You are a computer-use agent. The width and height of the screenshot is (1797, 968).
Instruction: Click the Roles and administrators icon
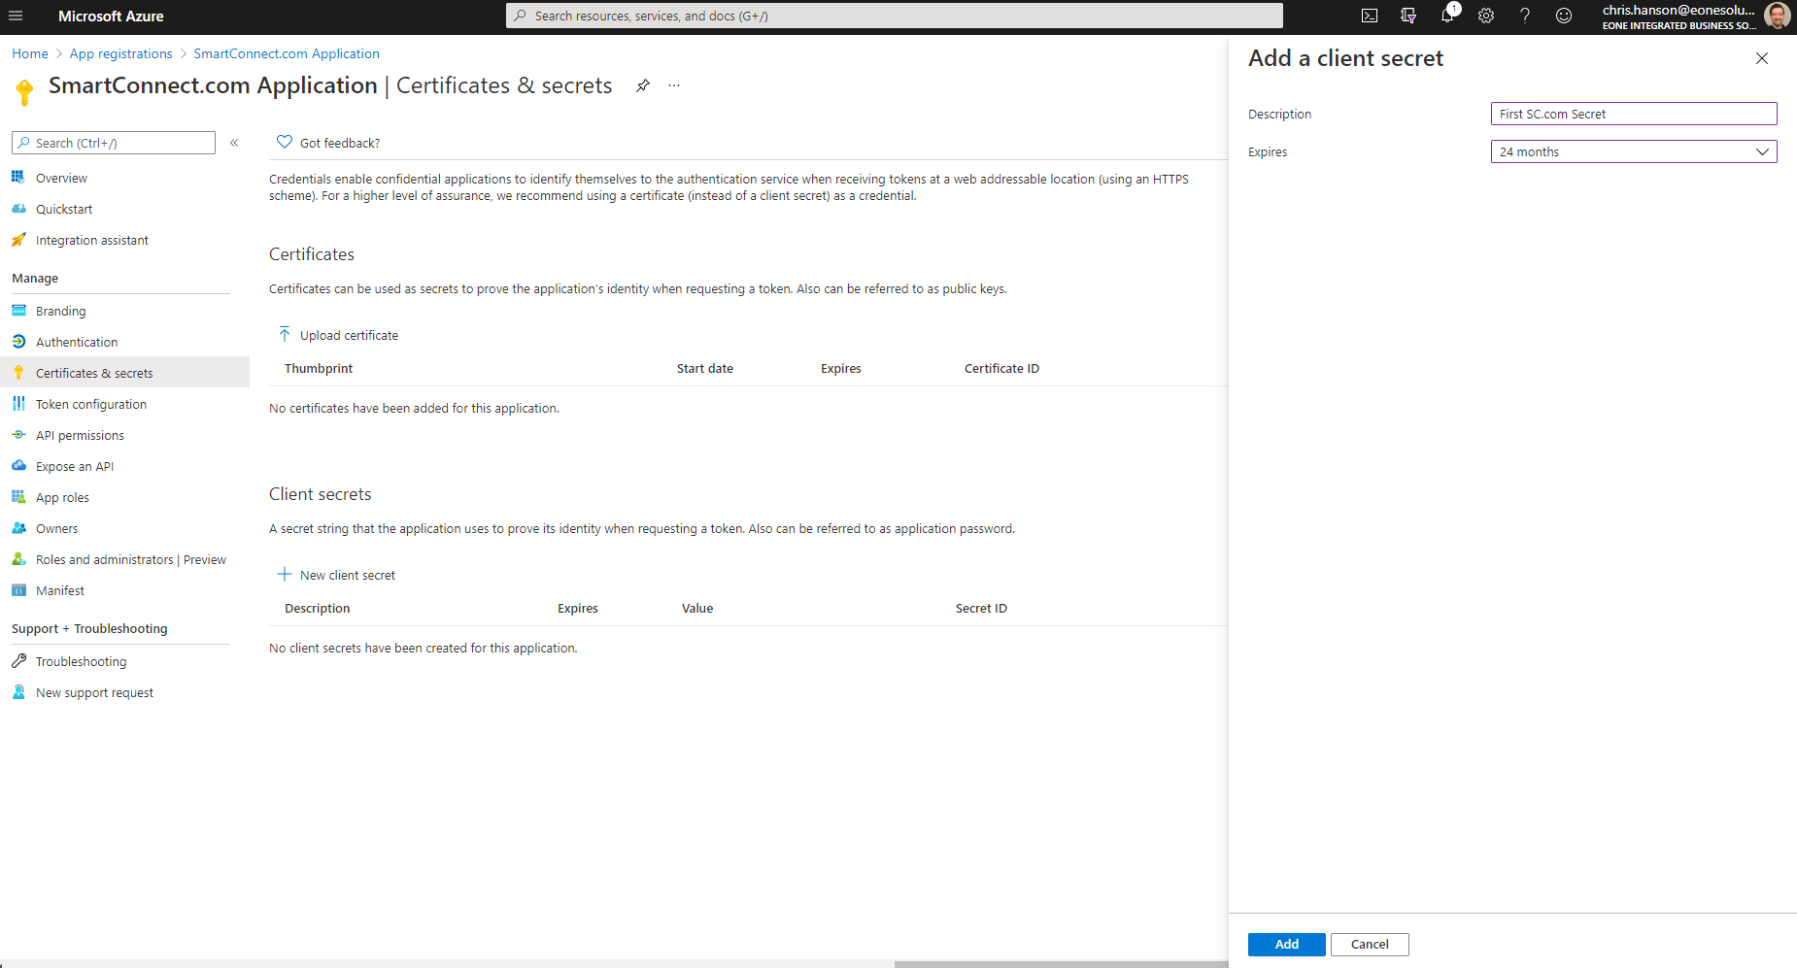(18, 559)
